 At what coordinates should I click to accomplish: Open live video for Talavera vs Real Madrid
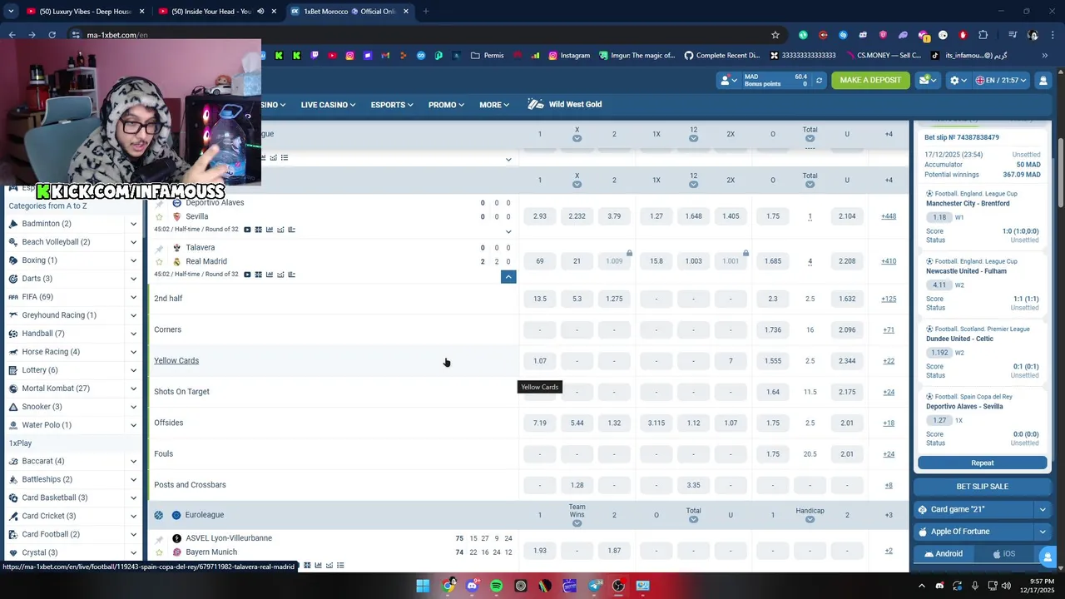tap(247, 275)
